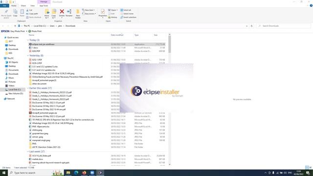Sort by Date modified column header
The image size is (313, 176).
(x=117, y=35)
